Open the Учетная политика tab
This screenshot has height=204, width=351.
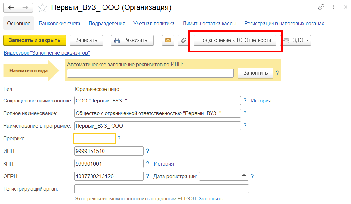click(x=154, y=23)
